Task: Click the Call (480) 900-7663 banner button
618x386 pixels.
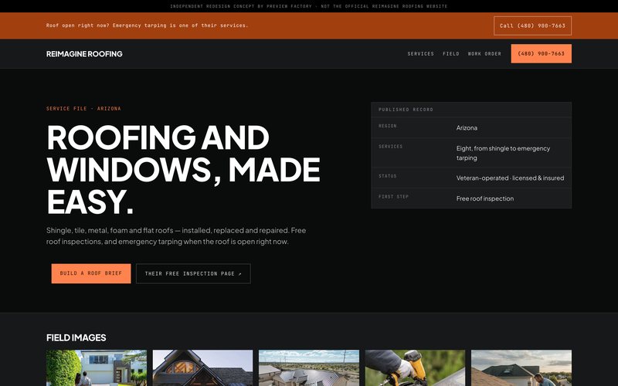Action: coord(532,25)
